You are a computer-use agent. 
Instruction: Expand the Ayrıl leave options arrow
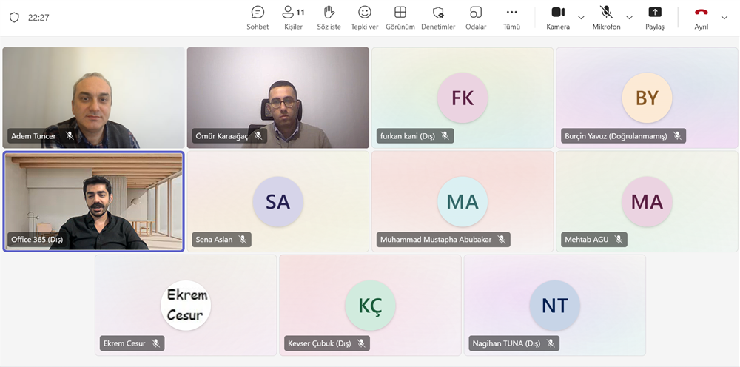(724, 18)
